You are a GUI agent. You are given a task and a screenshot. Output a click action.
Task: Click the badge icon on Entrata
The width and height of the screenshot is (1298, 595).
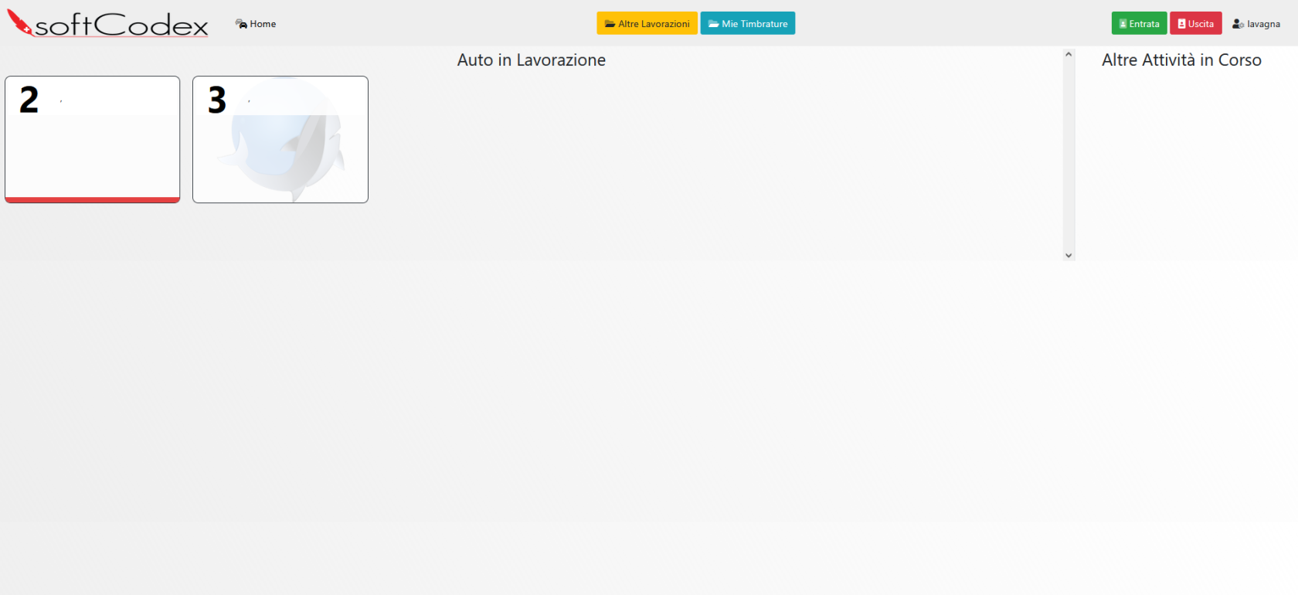point(1123,24)
